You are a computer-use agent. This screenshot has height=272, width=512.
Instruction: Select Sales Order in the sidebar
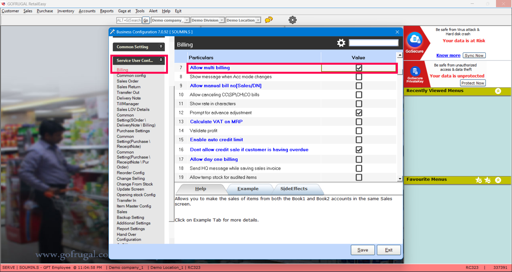point(127,81)
